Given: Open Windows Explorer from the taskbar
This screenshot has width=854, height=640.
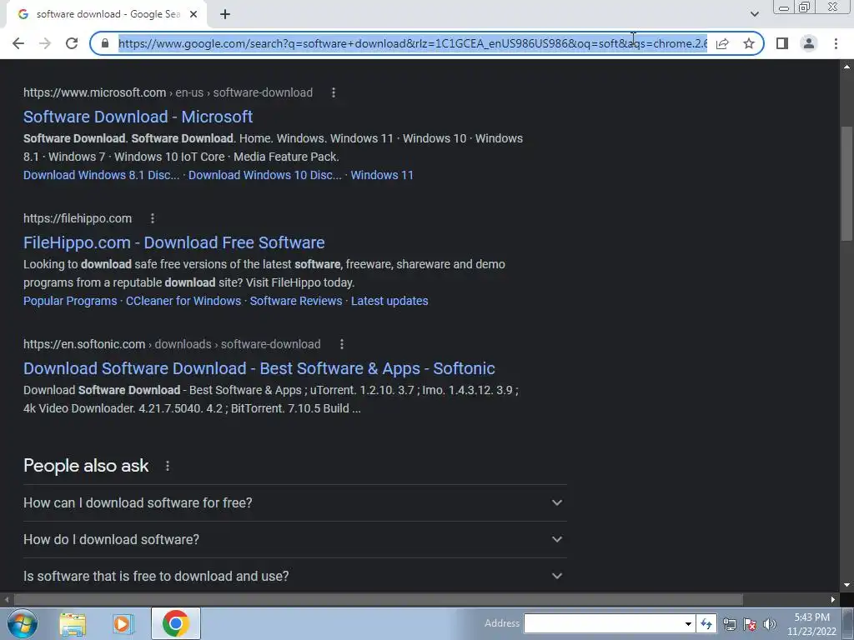Looking at the screenshot, I should pyautogui.click(x=73, y=623).
